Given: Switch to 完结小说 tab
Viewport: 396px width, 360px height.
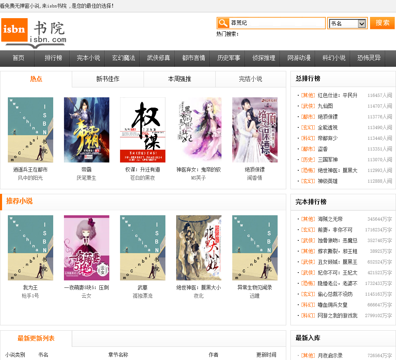Looking at the screenshot, I should (250, 79).
